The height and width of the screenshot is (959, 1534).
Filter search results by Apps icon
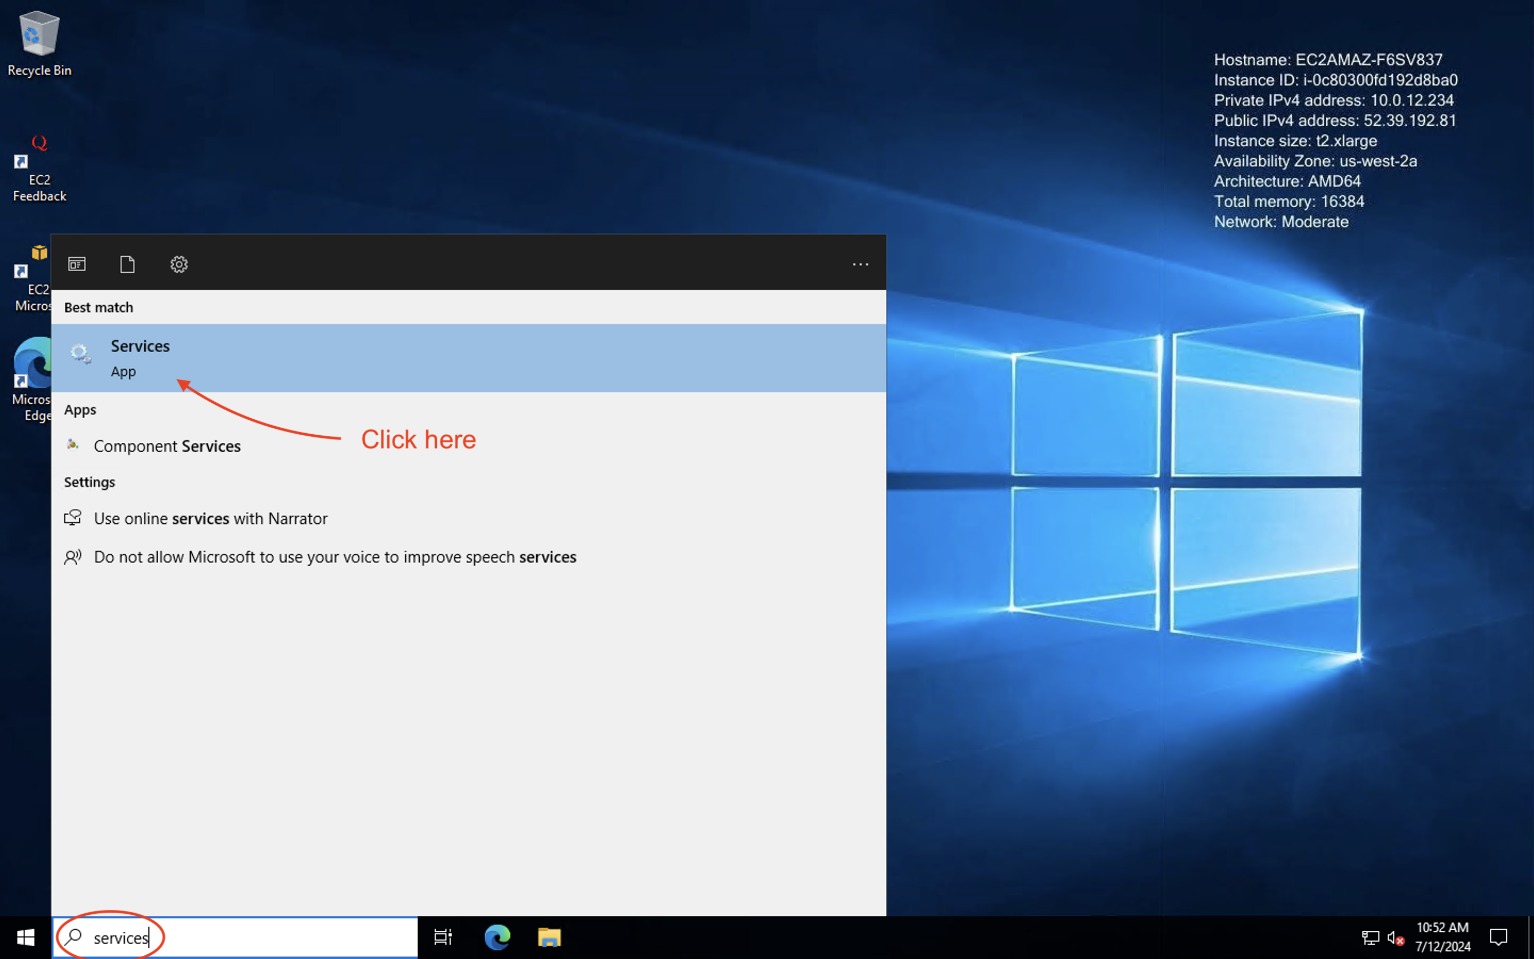pyautogui.click(x=77, y=264)
